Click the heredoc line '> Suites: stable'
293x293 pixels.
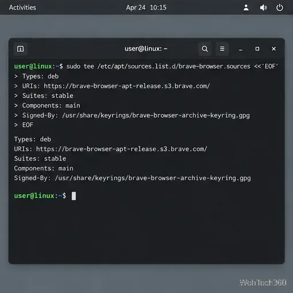44,96
